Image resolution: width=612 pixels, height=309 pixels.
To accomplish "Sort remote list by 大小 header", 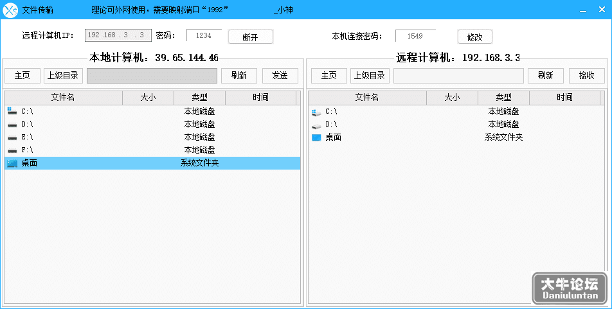I will tap(452, 98).
